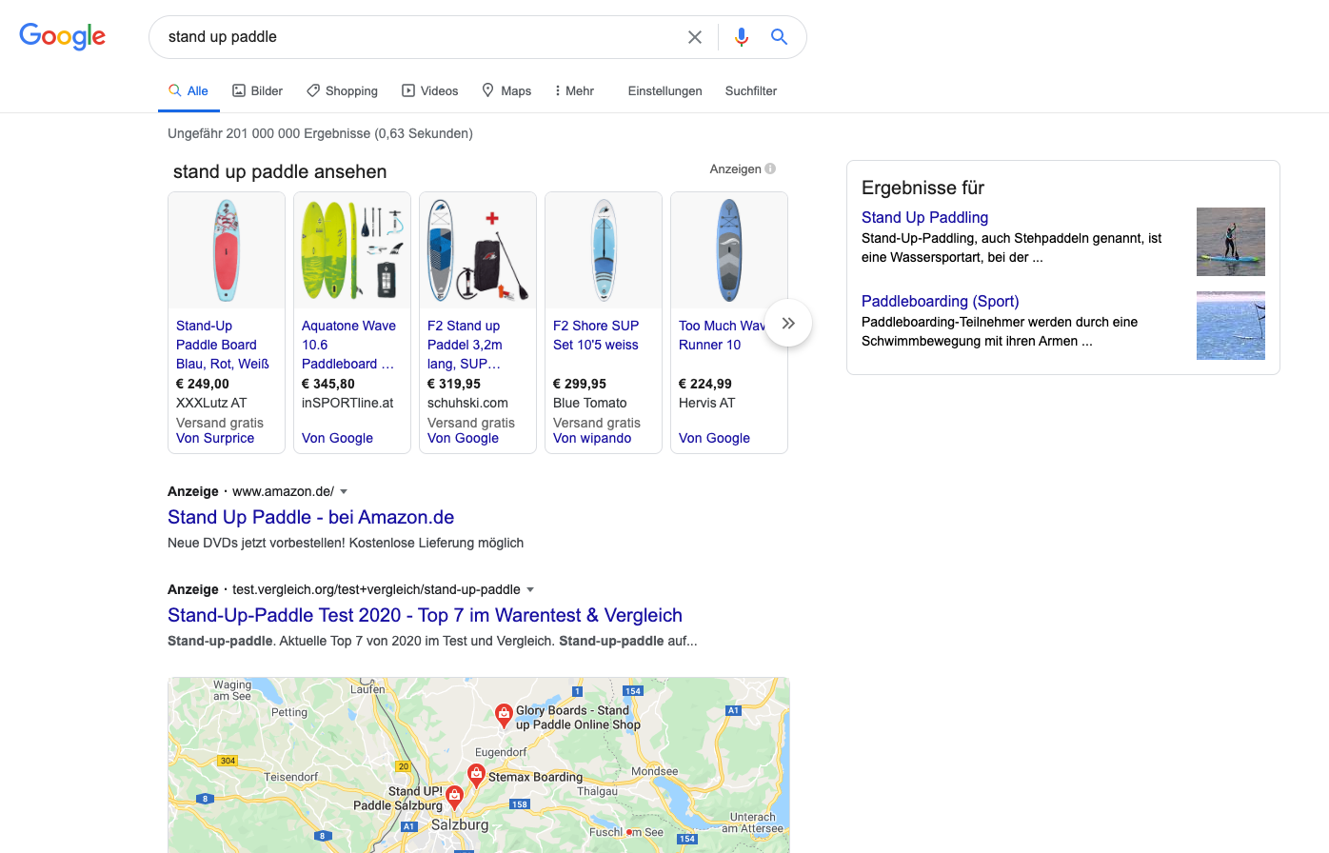The width and height of the screenshot is (1329, 853).
Task: Open 'Stand Up Paddle - bei Amazon.de' link
Action: (x=310, y=517)
